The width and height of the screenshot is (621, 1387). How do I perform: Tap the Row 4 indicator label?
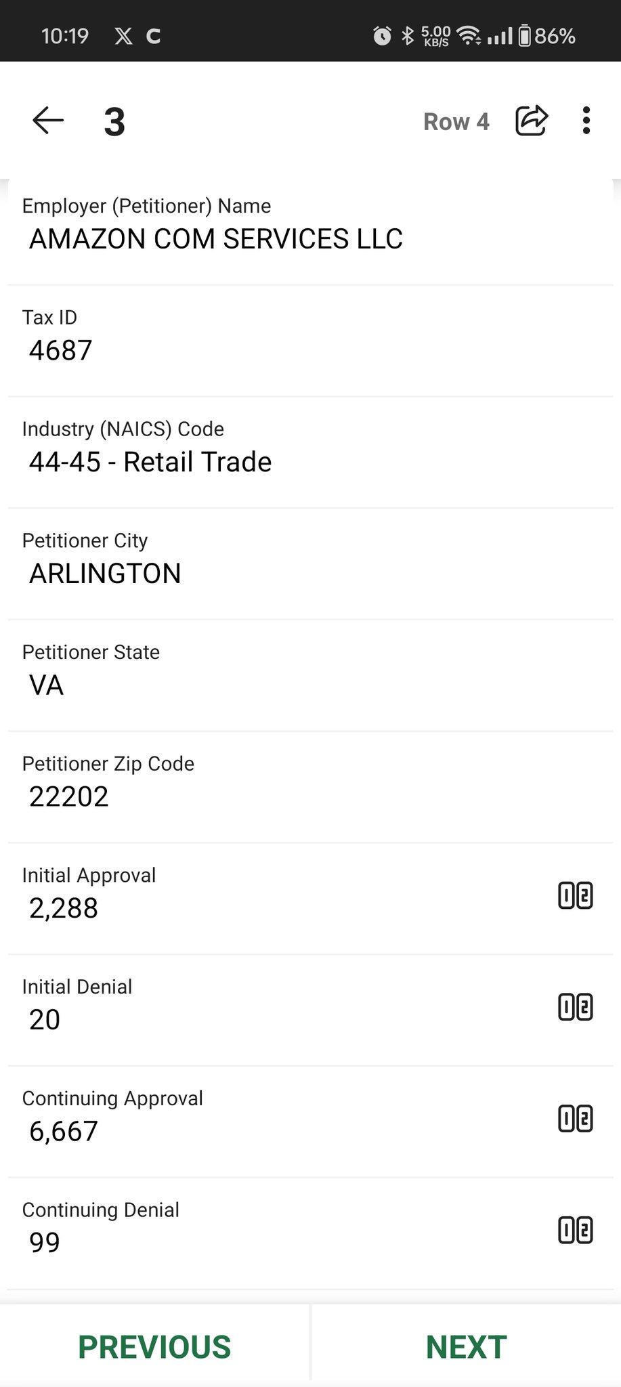point(456,122)
